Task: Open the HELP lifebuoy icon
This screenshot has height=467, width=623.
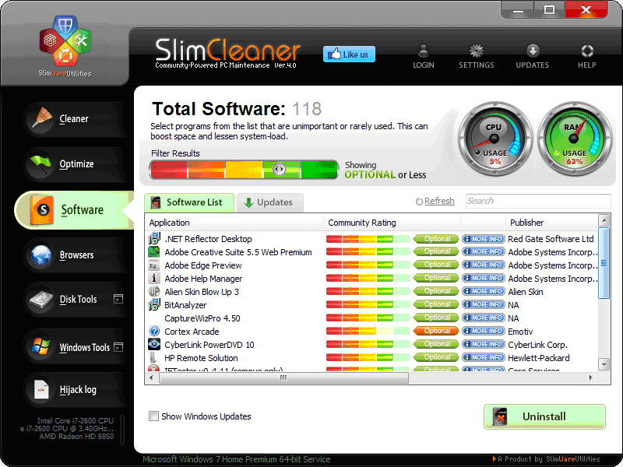Action: point(587,51)
